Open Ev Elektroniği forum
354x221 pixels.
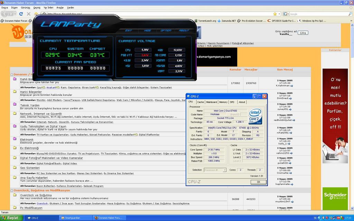coord(29,148)
